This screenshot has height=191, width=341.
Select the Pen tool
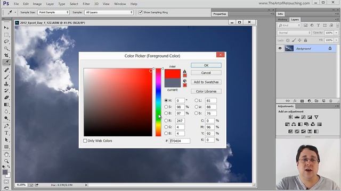tap(6, 126)
